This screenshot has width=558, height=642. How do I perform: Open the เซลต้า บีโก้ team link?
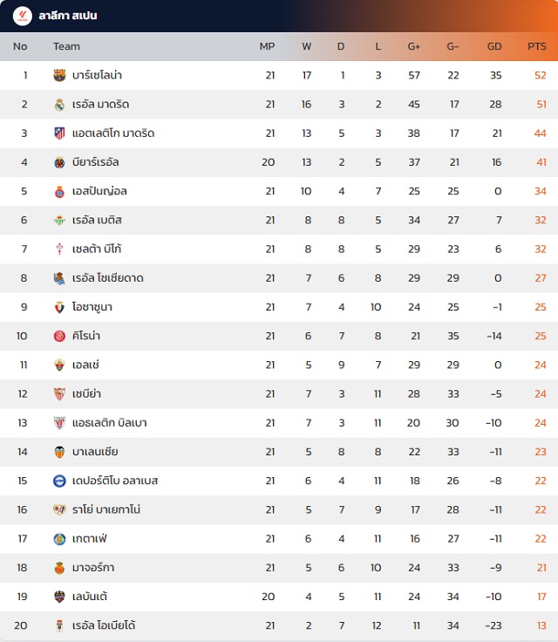pos(98,249)
